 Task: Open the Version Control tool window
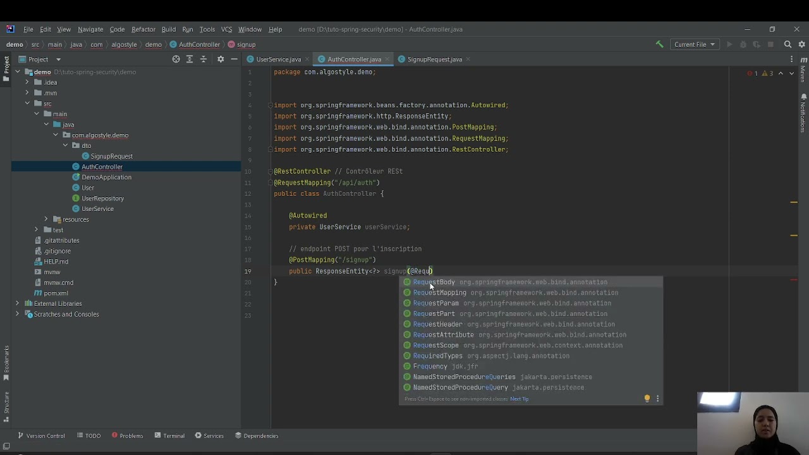point(41,435)
